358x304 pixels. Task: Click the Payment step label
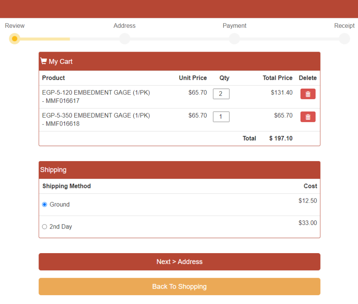pos(234,25)
